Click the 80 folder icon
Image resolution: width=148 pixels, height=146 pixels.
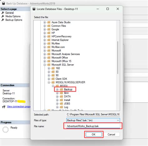[x=53, y=72]
